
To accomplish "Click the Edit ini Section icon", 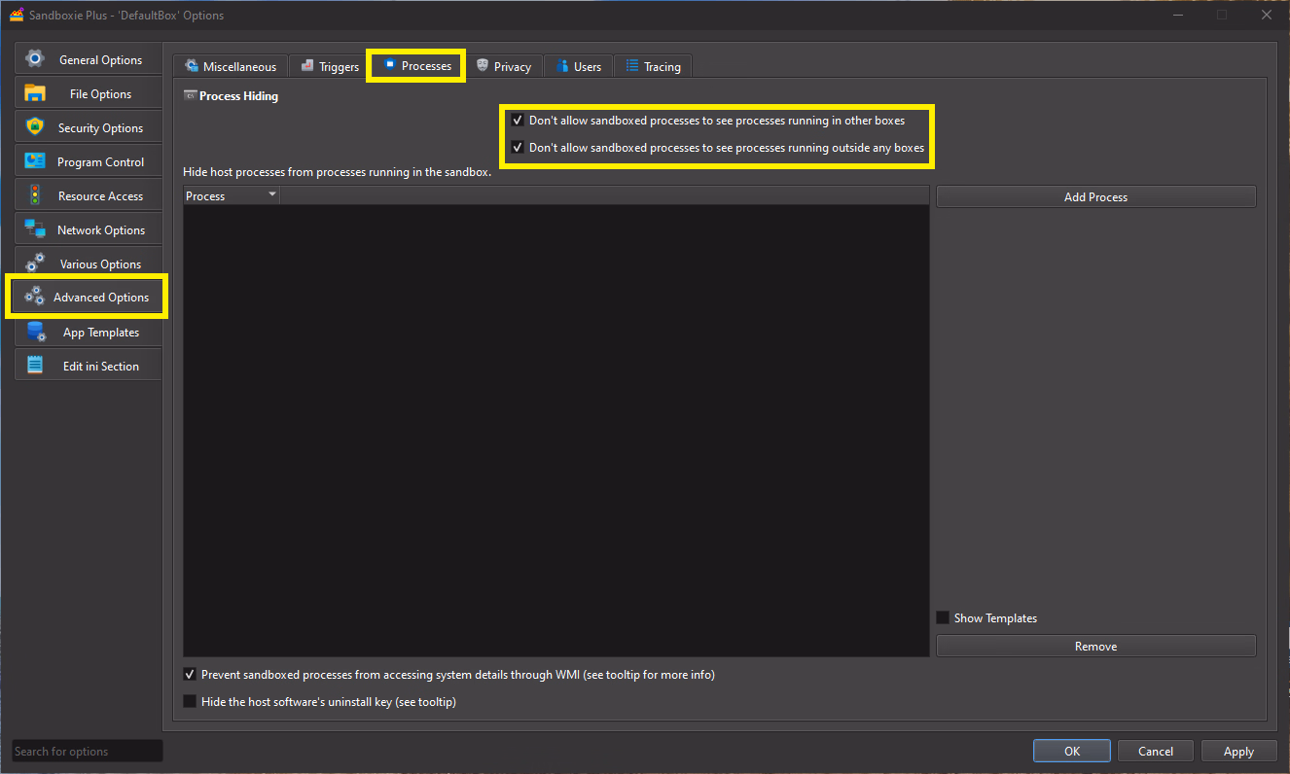I will [35, 366].
